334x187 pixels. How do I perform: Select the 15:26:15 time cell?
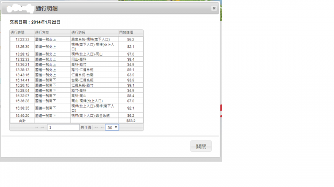click(22, 85)
